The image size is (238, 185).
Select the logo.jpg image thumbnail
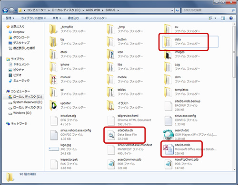54,149
